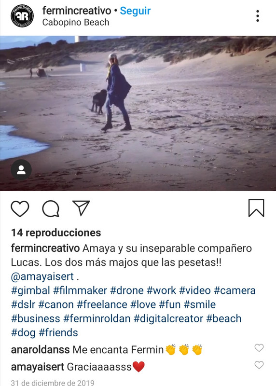Play the beach video with the dog
276x386 pixels.
tap(138, 113)
